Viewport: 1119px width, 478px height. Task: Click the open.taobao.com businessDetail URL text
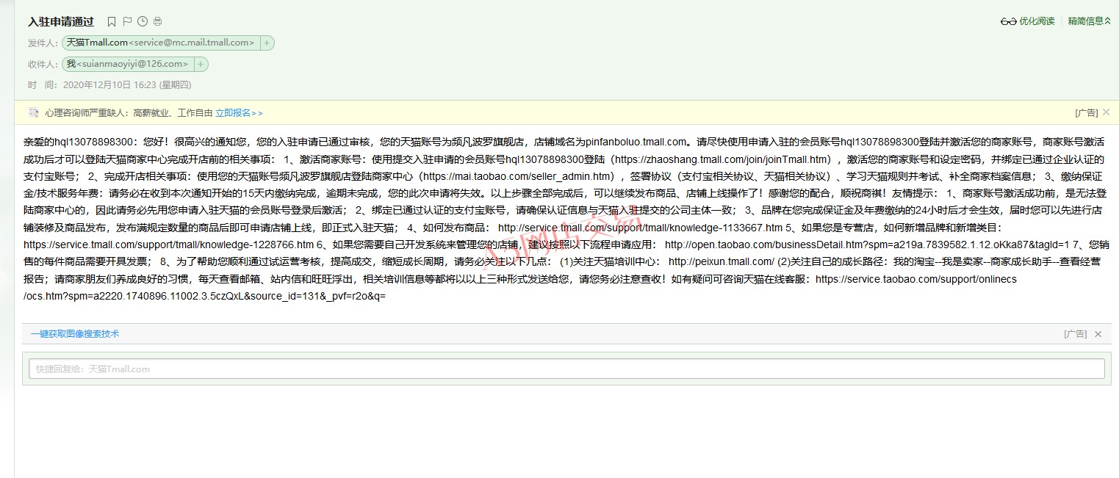click(x=866, y=246)
